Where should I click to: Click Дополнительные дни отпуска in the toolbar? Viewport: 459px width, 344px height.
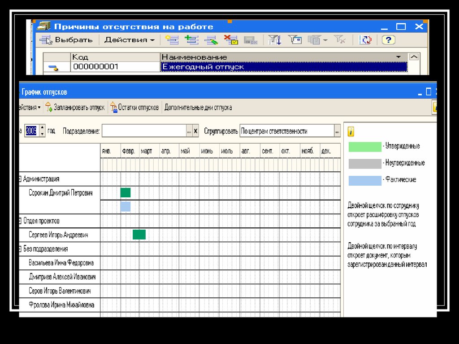198,108
